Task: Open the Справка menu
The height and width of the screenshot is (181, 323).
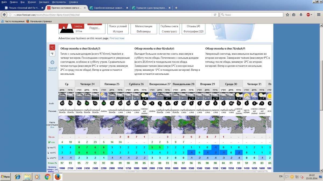Action: pos(73,2)
